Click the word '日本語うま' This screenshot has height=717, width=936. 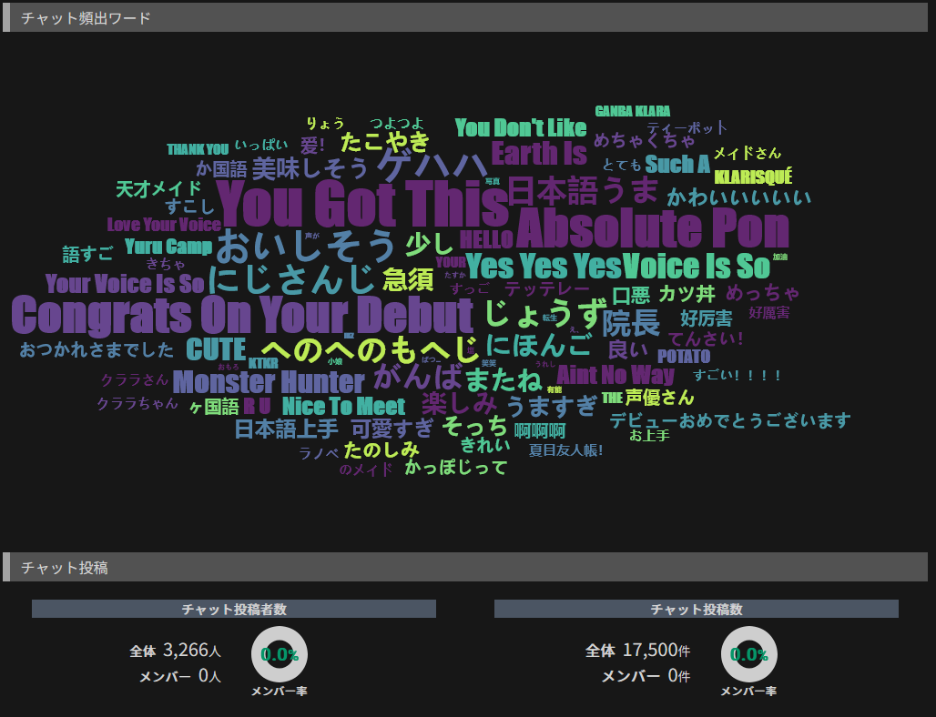(x=582, y=190)
